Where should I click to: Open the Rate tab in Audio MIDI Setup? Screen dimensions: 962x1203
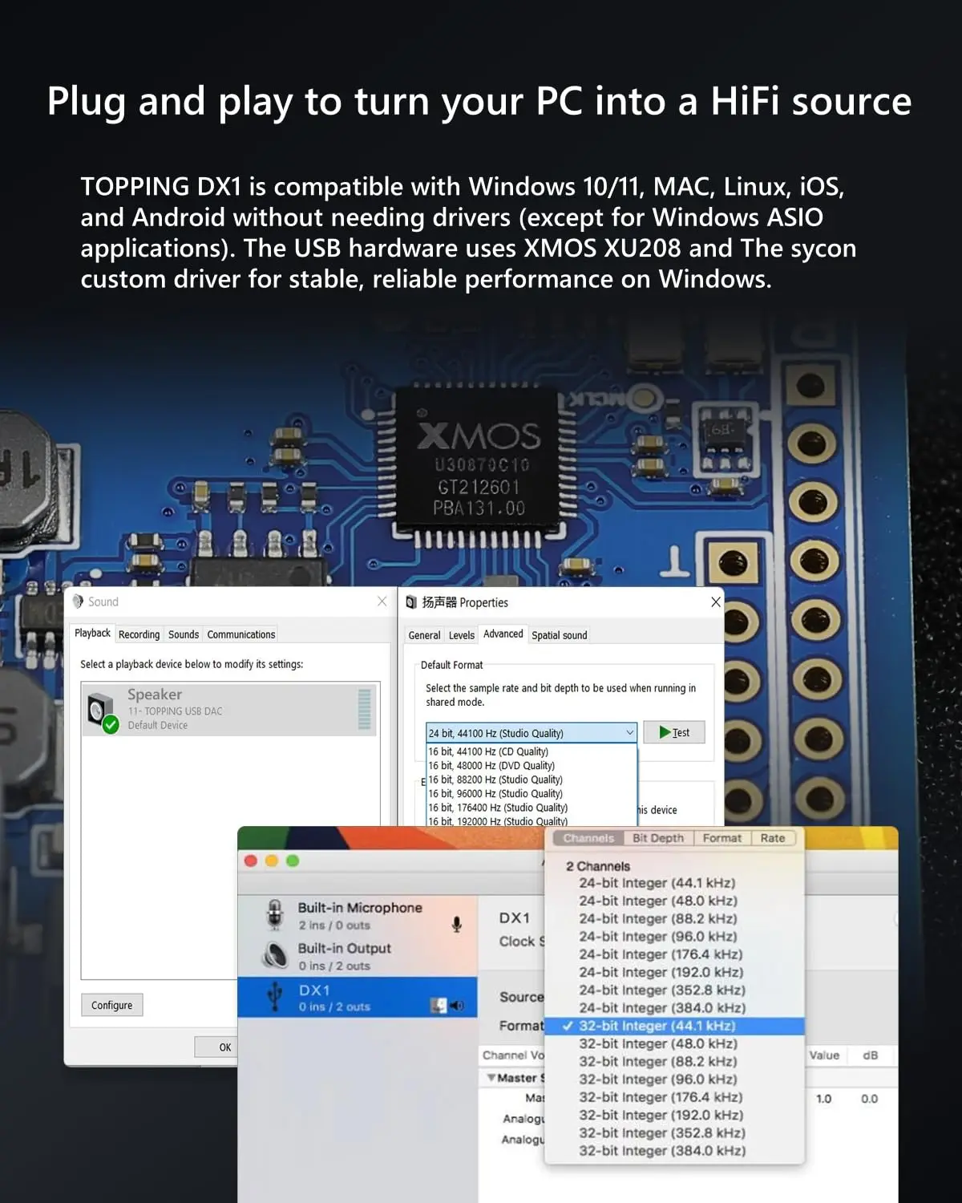coord(772,838)
